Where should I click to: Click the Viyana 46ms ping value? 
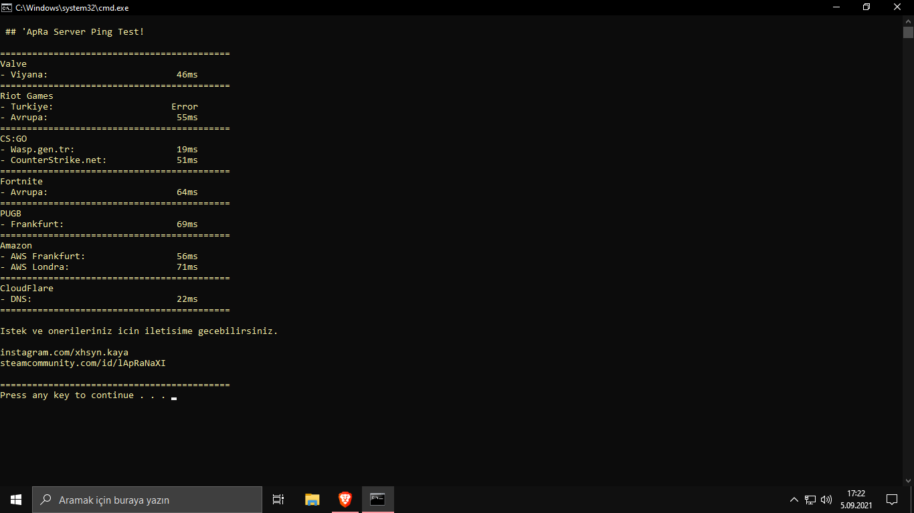187,75
